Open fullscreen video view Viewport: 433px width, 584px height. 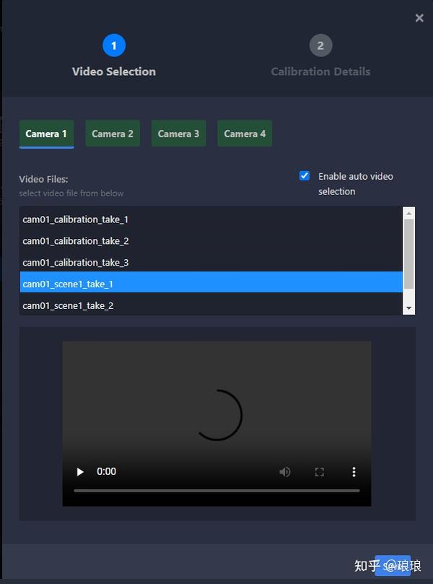coord(320,472)
